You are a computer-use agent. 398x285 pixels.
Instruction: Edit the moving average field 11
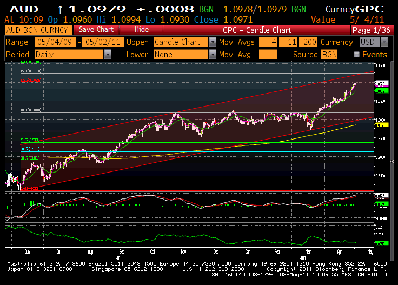coord(288,42)
